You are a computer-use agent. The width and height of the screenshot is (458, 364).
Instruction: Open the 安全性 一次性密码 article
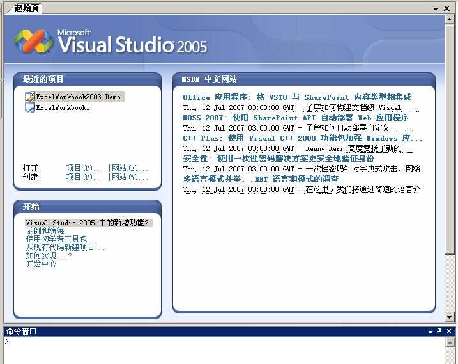(279, 159)
